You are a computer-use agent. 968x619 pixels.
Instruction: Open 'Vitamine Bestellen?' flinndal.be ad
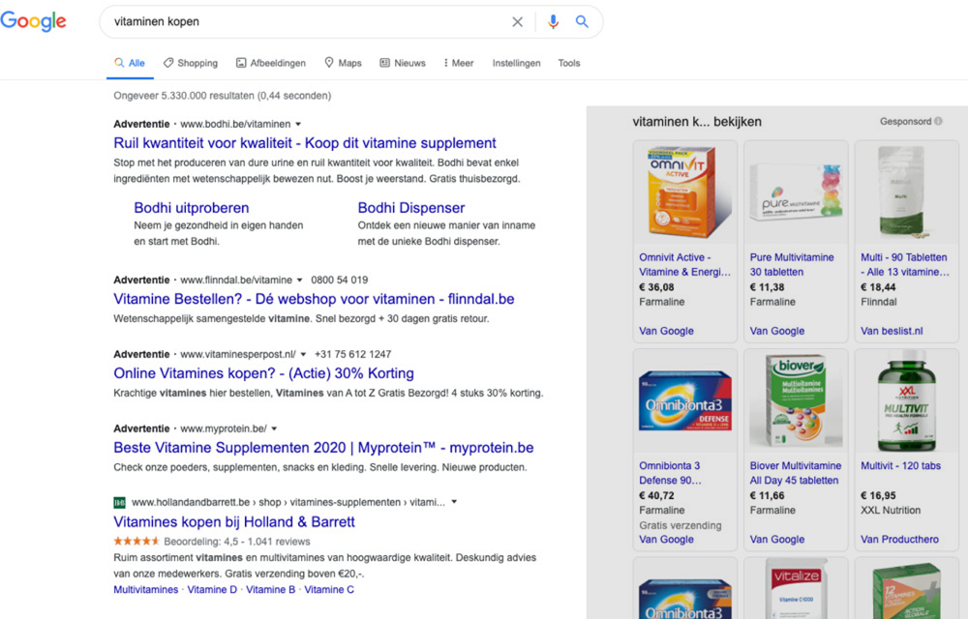[x=314, y=299]
